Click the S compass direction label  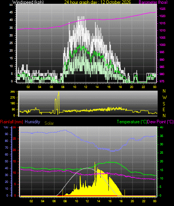[x=164, y=104]
